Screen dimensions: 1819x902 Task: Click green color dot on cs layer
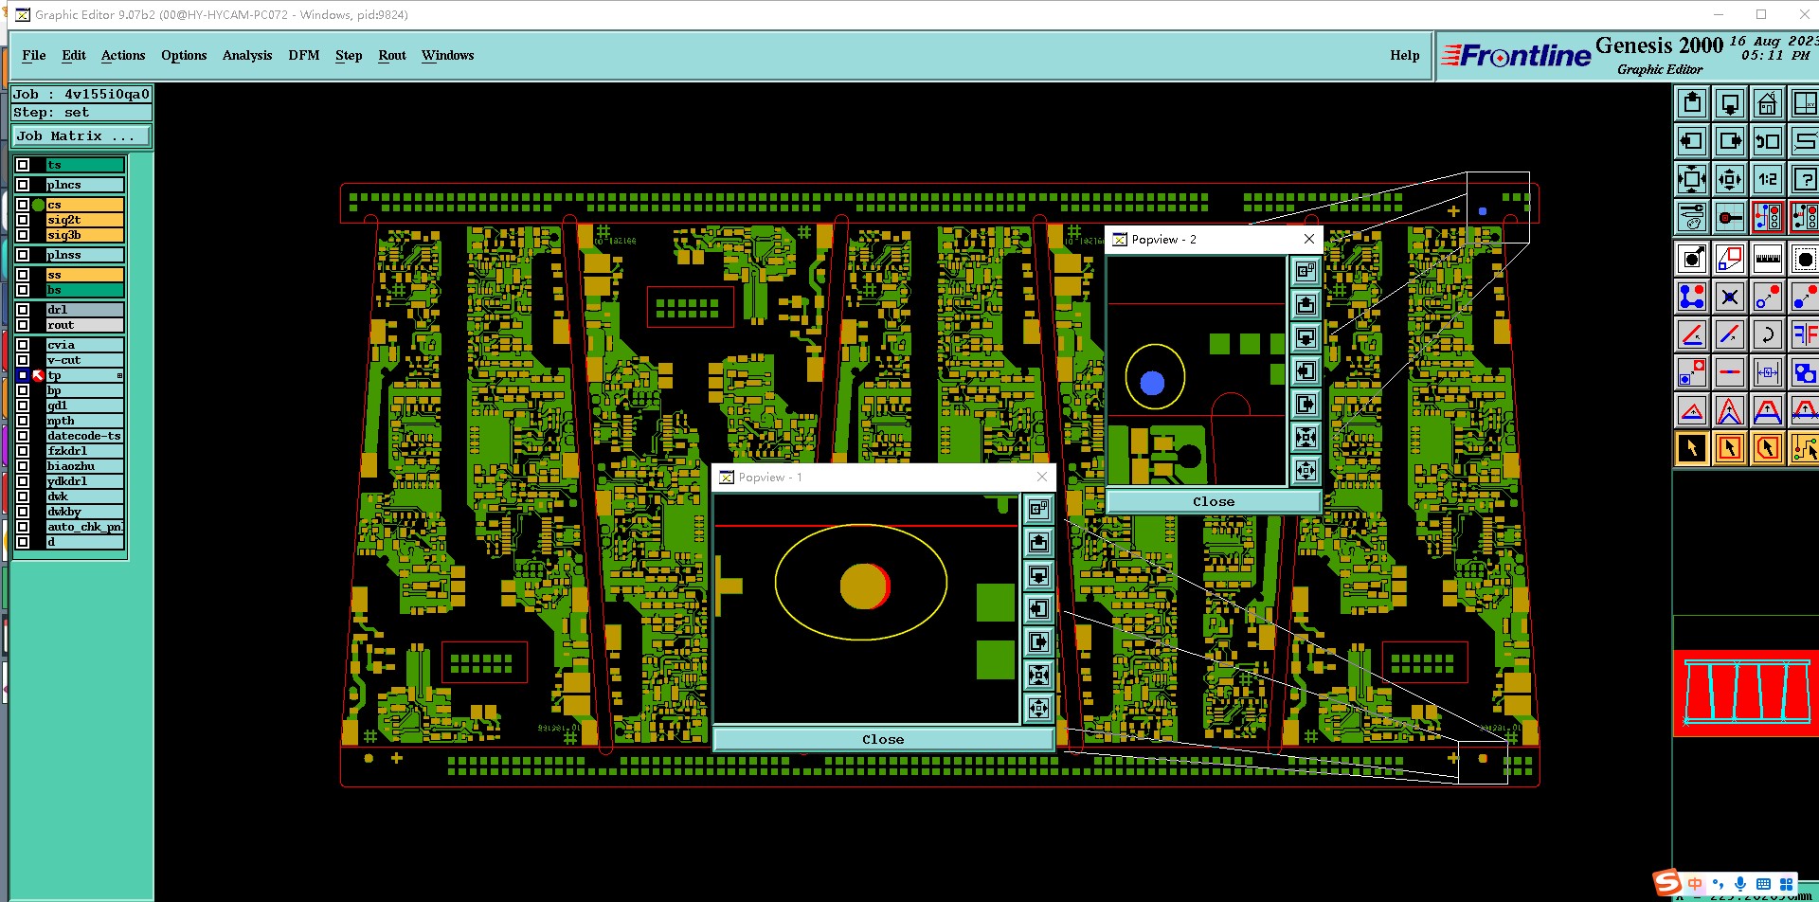(39, 205)
